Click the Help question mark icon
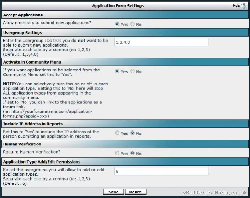 tap(244, 6)
